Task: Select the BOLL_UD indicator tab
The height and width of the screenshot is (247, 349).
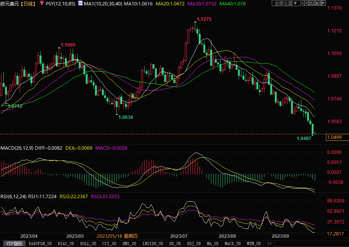Action: click(88, 244)
